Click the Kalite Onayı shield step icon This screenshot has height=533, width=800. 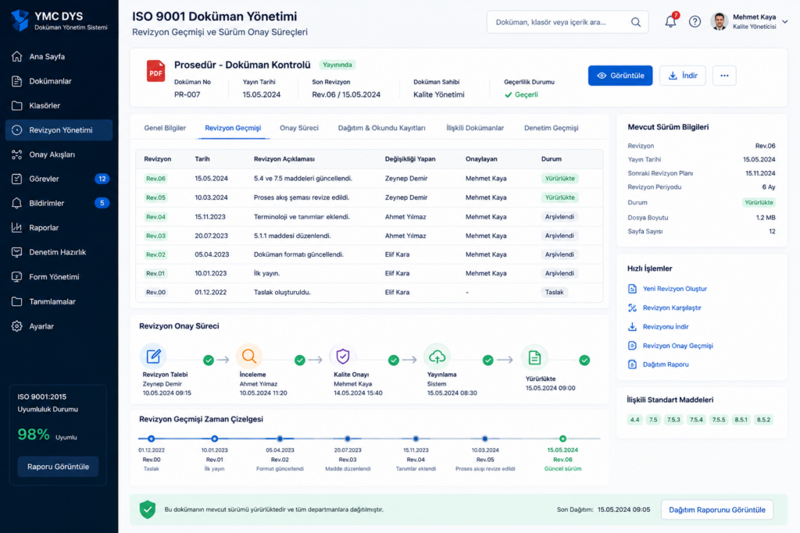[343, 356]
